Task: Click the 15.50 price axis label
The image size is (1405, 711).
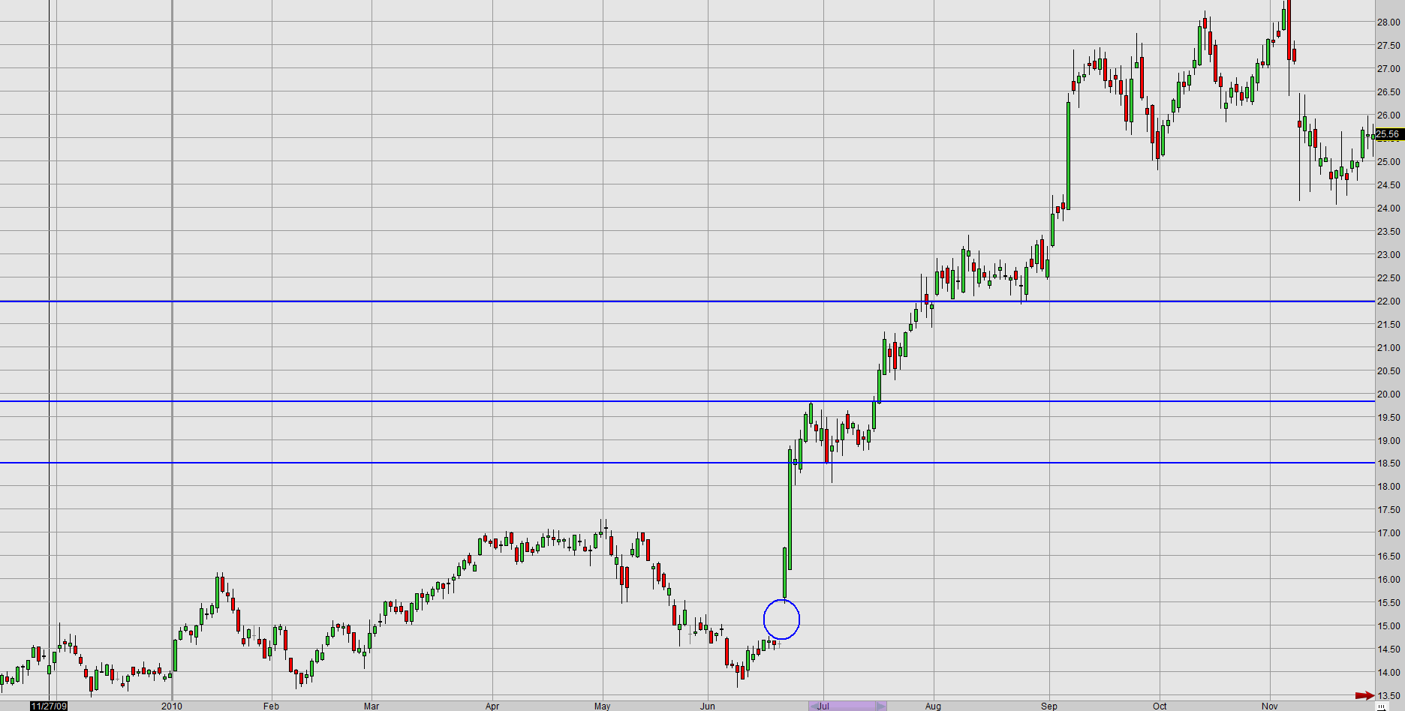Action: pyautogui.click(x=1388, y=603)
